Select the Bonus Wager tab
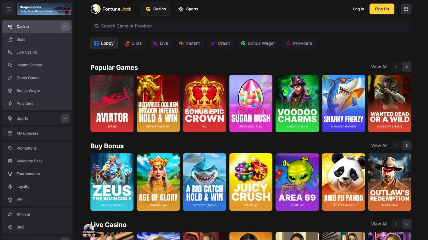This screenshot has width=428, height=240. click(258, 43)
